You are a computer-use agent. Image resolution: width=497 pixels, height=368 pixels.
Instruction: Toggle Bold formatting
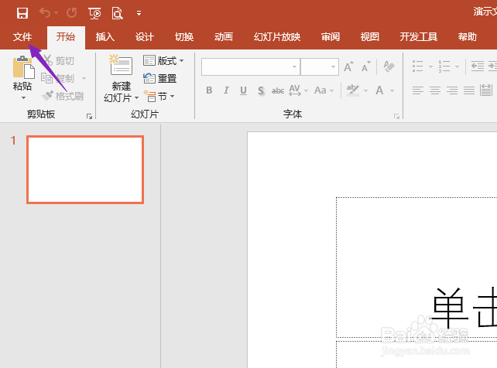209,90
